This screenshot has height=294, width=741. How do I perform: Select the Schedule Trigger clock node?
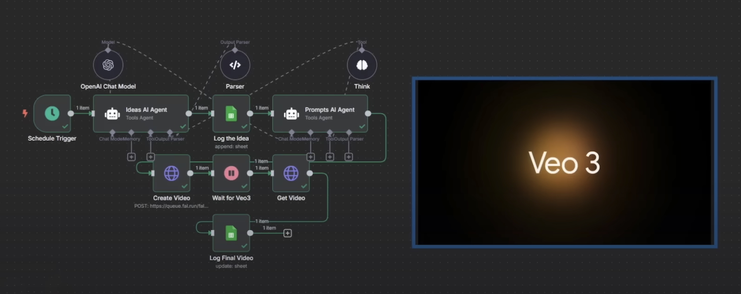(52, 114)
